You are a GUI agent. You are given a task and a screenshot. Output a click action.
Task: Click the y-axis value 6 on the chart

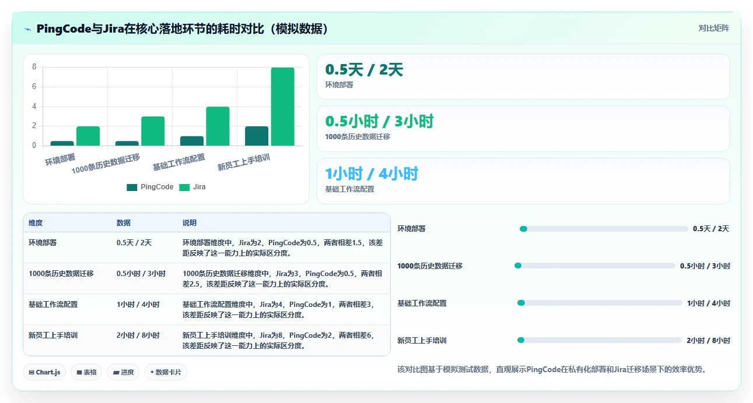pyautogui.click(x=34, y=87)
